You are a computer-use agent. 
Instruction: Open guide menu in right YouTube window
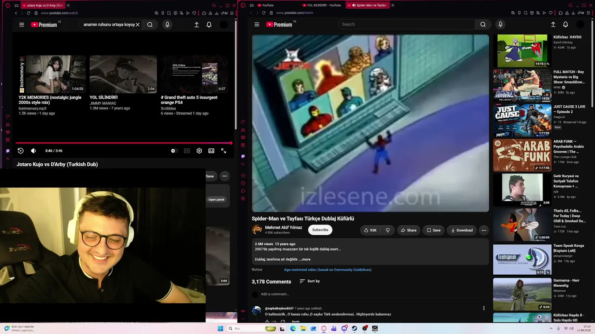(257, 25)
